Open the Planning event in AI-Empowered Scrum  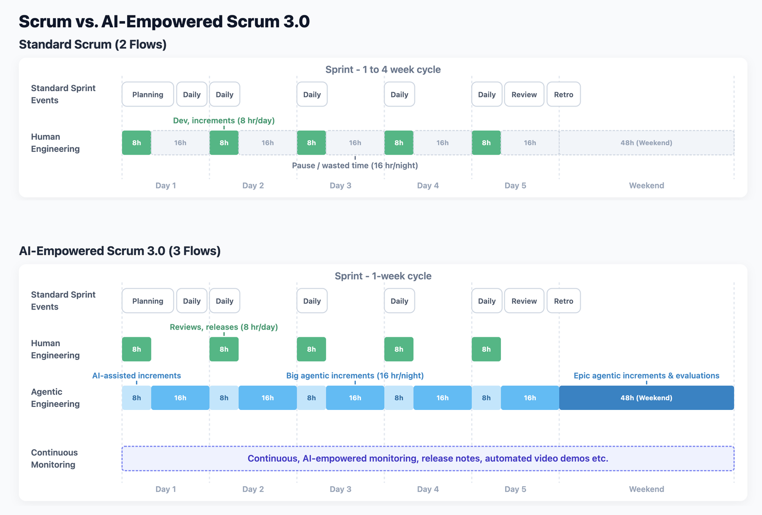(x=147, y=301)
